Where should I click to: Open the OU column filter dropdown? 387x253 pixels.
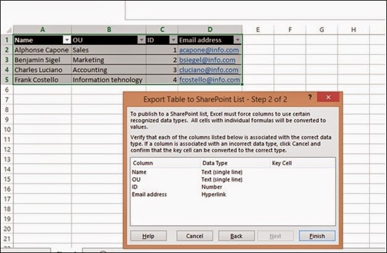coord(142,40)
